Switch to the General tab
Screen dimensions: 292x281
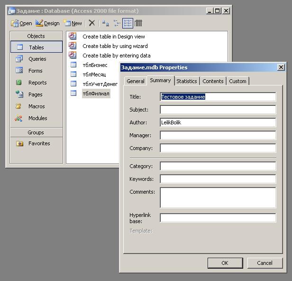pyautogui.click(x=136, y=81)
